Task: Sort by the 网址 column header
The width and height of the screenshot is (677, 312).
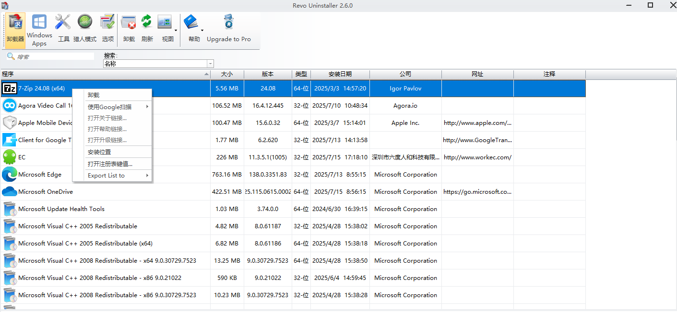Action: (477, 74)
